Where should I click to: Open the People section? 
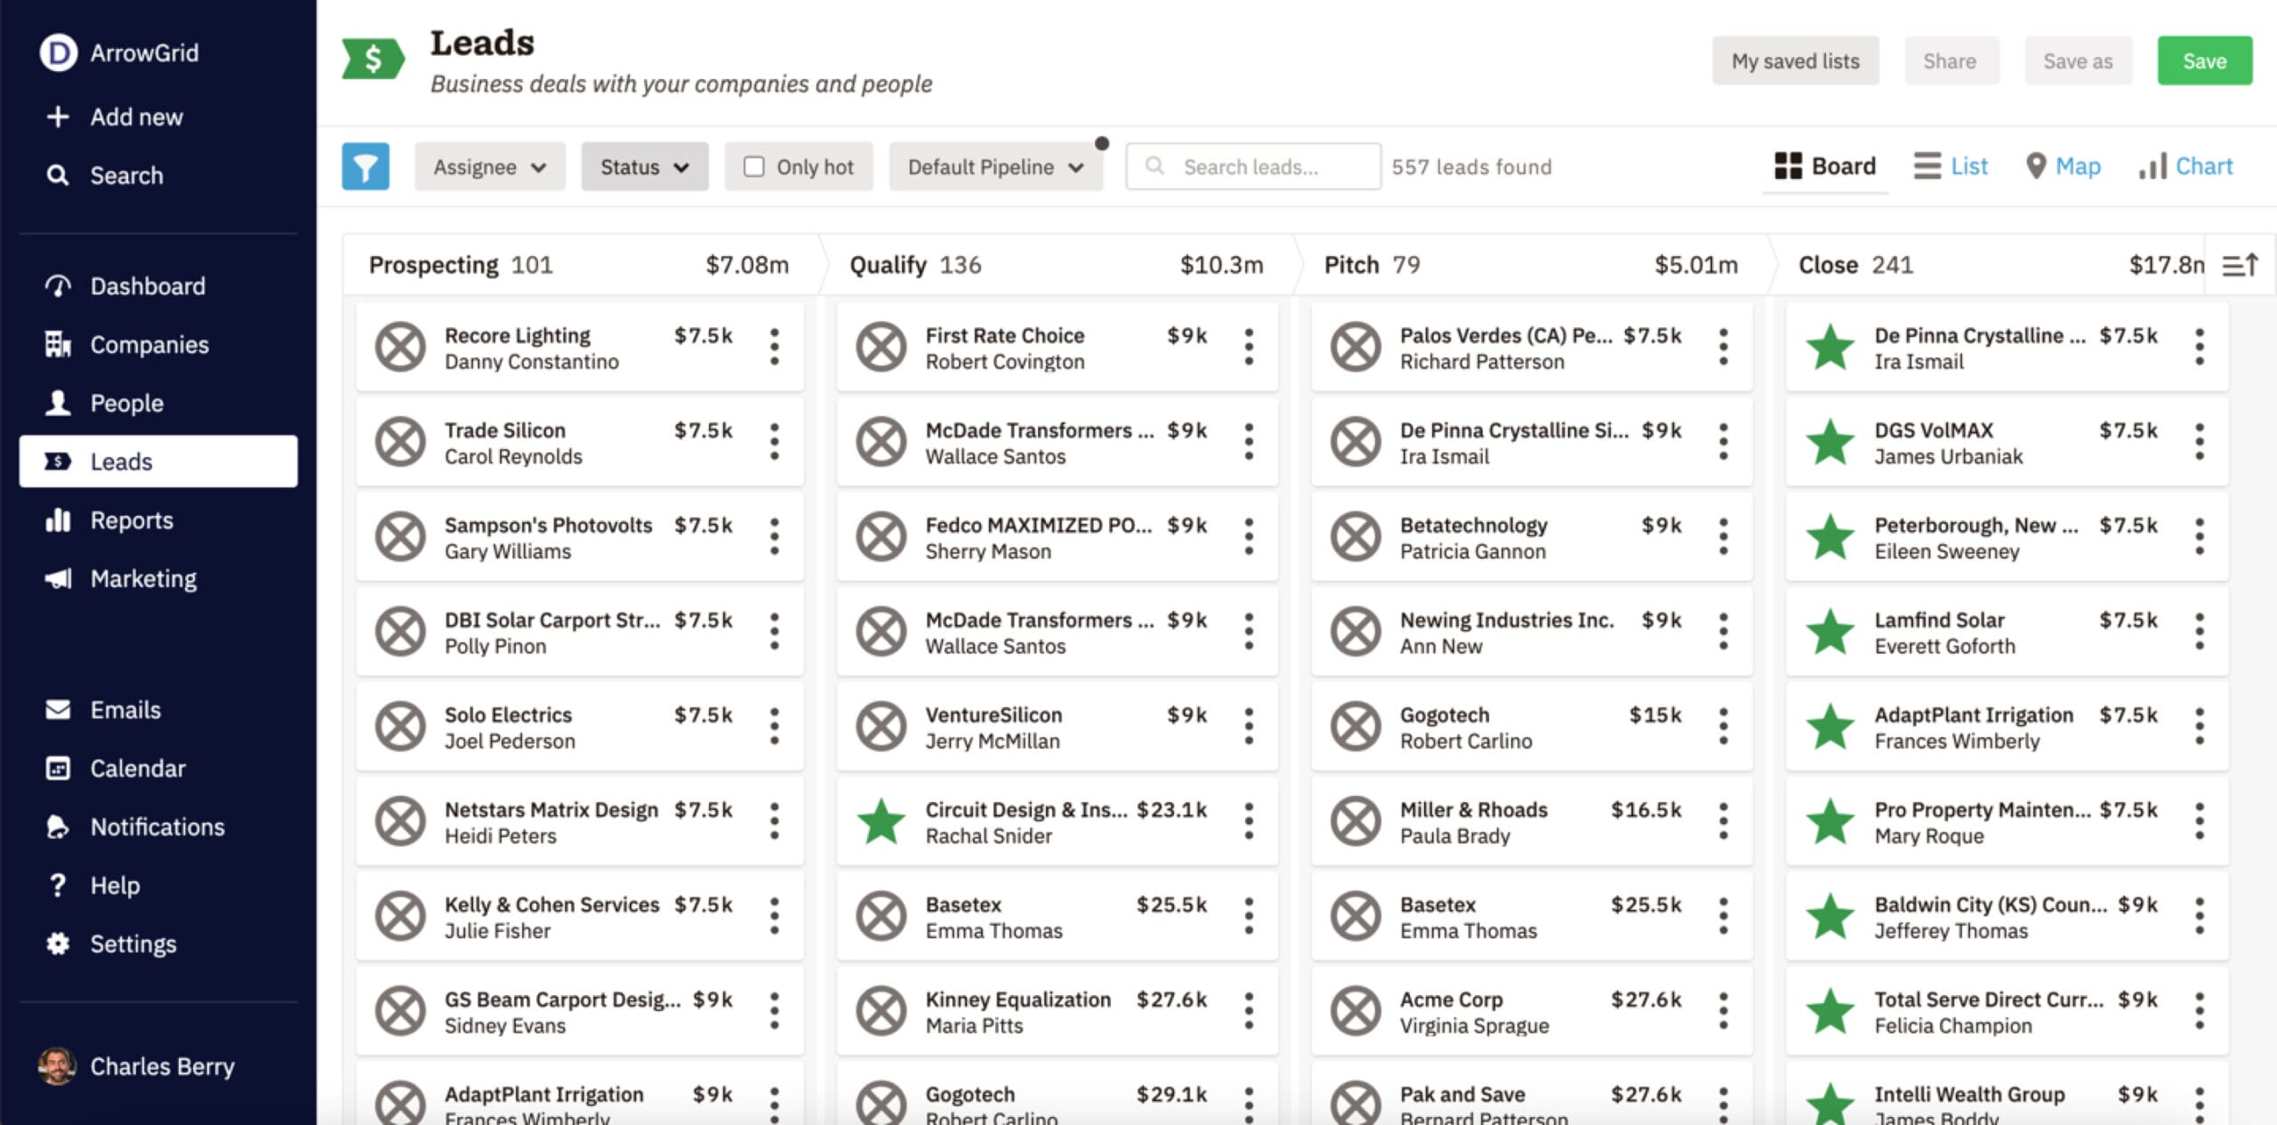pyautogui.click(x=126, y=402)
